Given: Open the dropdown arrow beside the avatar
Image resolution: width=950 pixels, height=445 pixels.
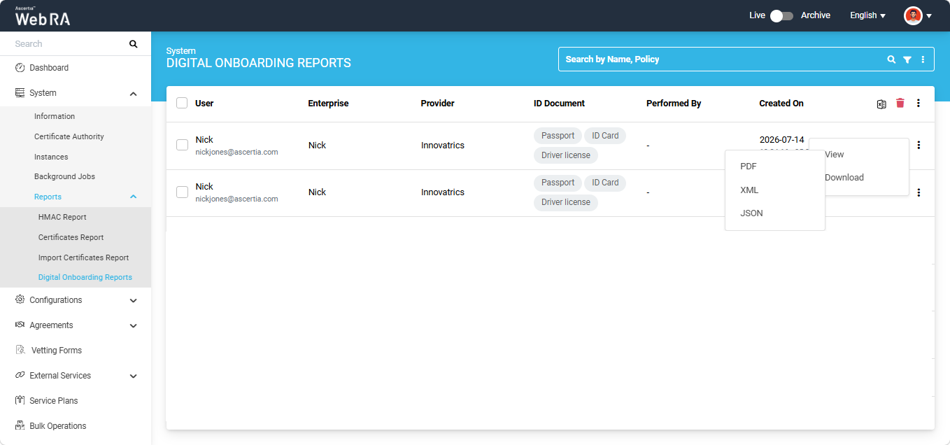Looking at the screenshot, I should pos(929,16).
